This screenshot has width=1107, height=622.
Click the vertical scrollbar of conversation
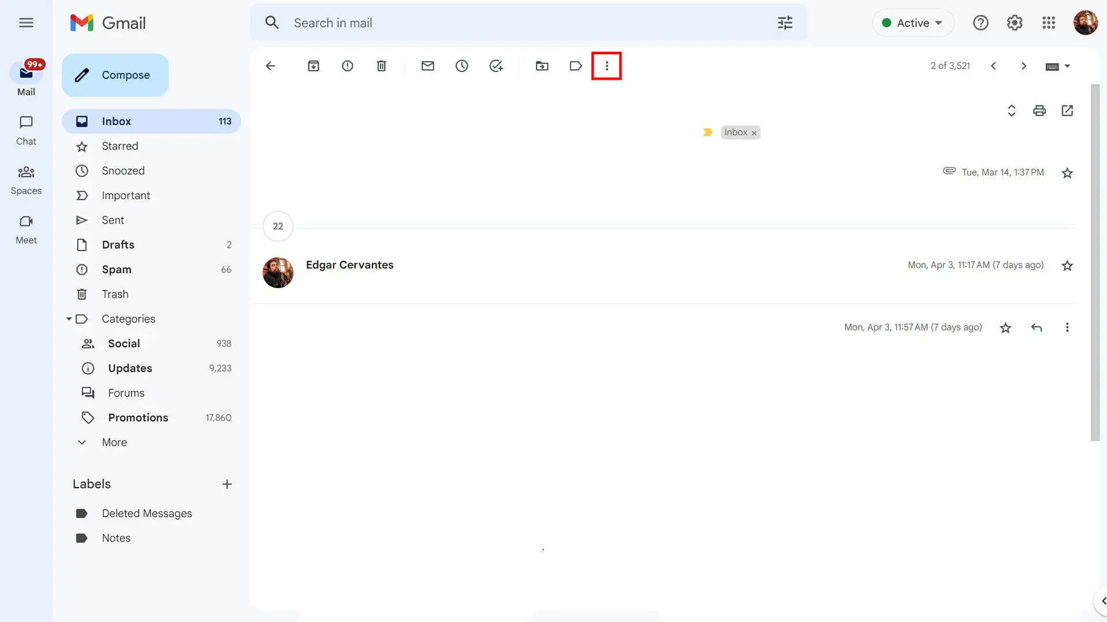point(1095,263)
